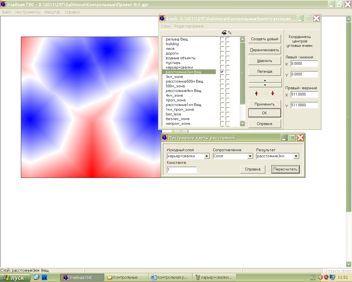
Task: Select the расстояние500м Вещ. layer row
Action: click(x=189, y=81)
